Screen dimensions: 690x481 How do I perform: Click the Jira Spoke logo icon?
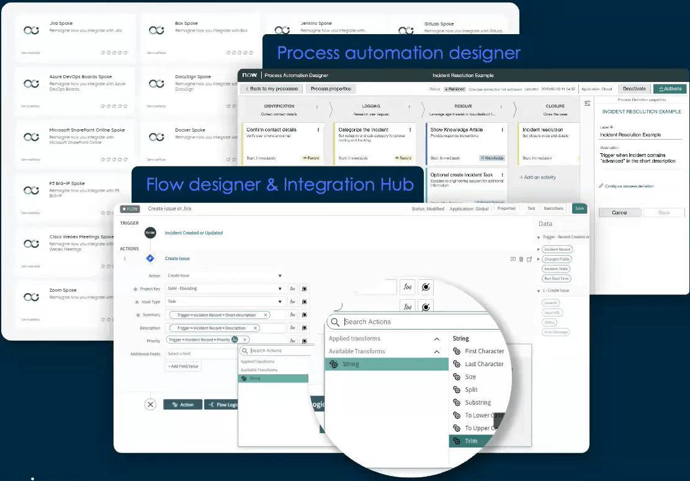31,30
